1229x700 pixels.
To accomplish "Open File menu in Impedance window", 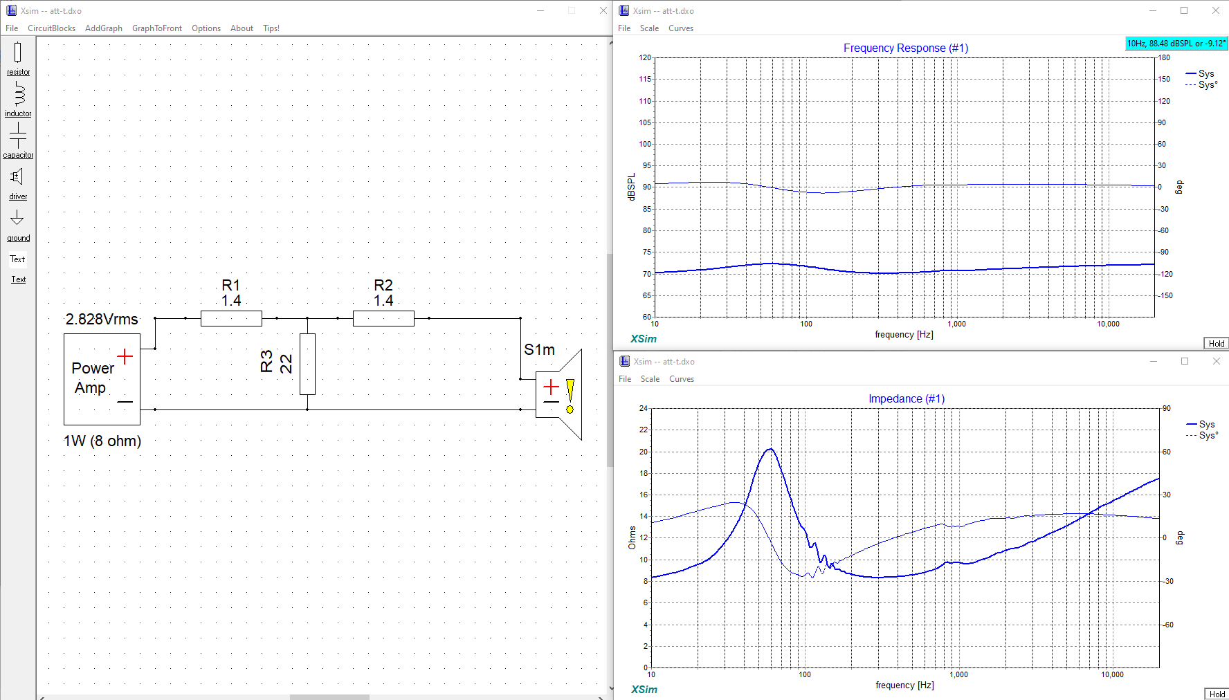I will tap(625, 379).
